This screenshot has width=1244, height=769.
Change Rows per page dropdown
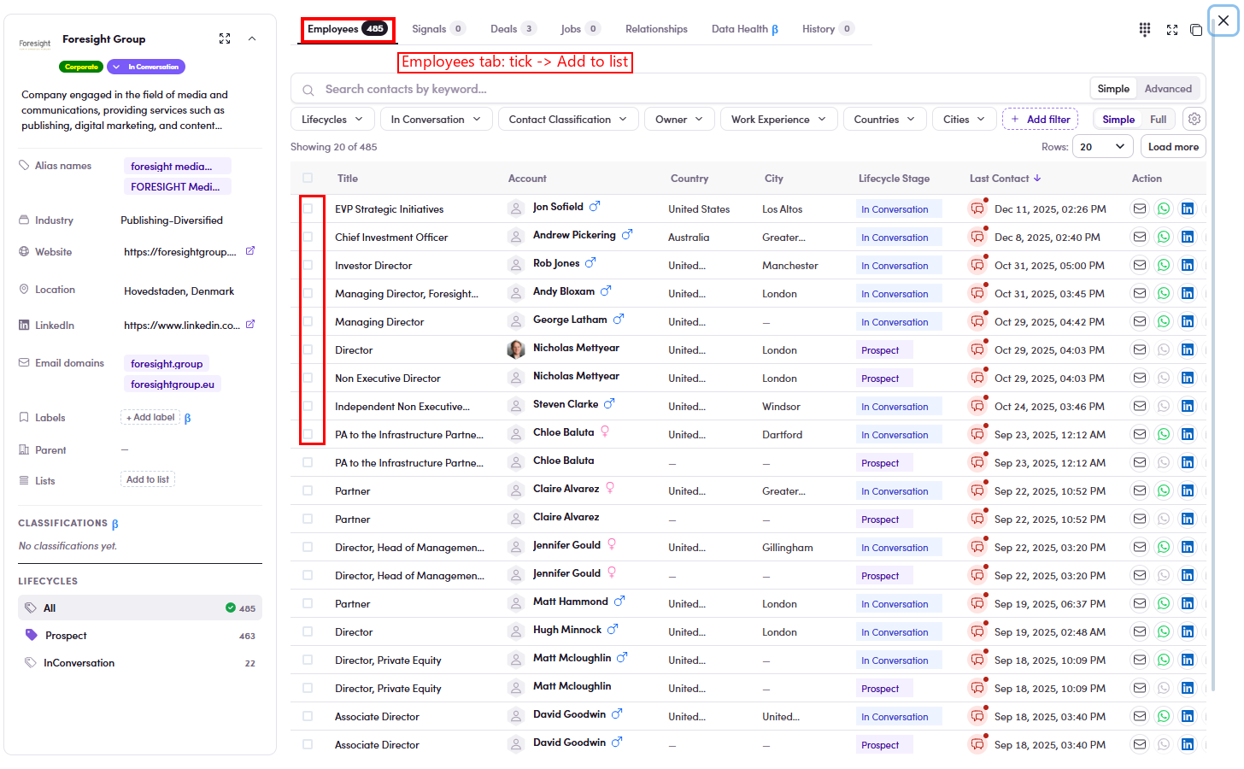pos(1102,147)
